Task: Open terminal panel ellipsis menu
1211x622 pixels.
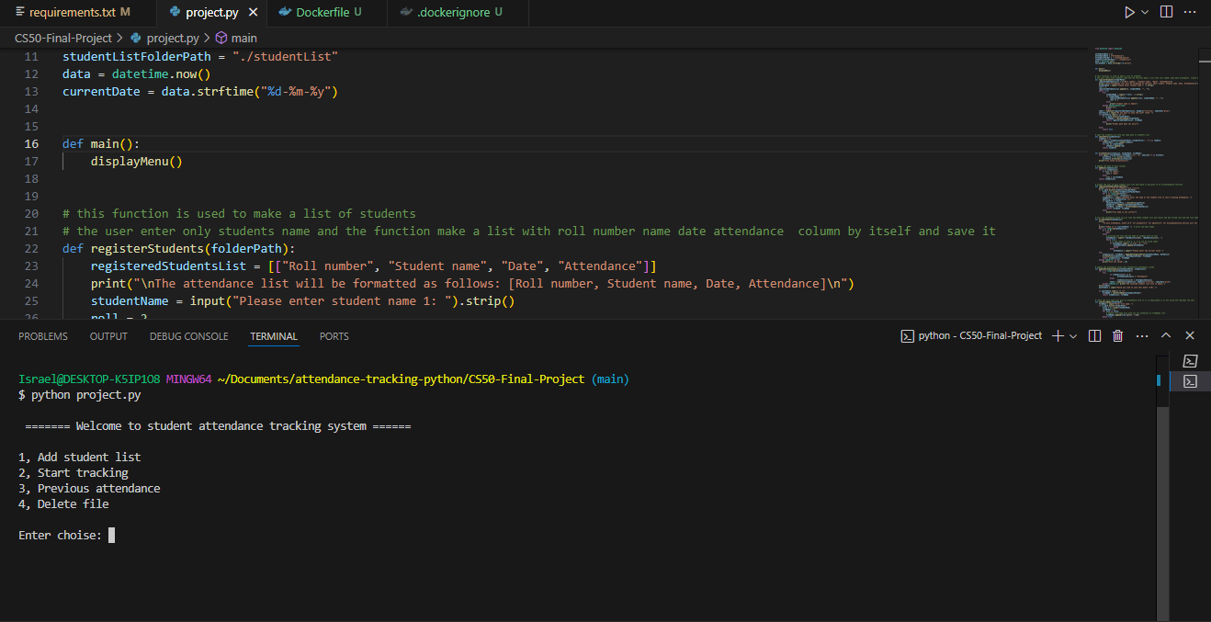Action: pyautogui.click(x=1142, y=336)
